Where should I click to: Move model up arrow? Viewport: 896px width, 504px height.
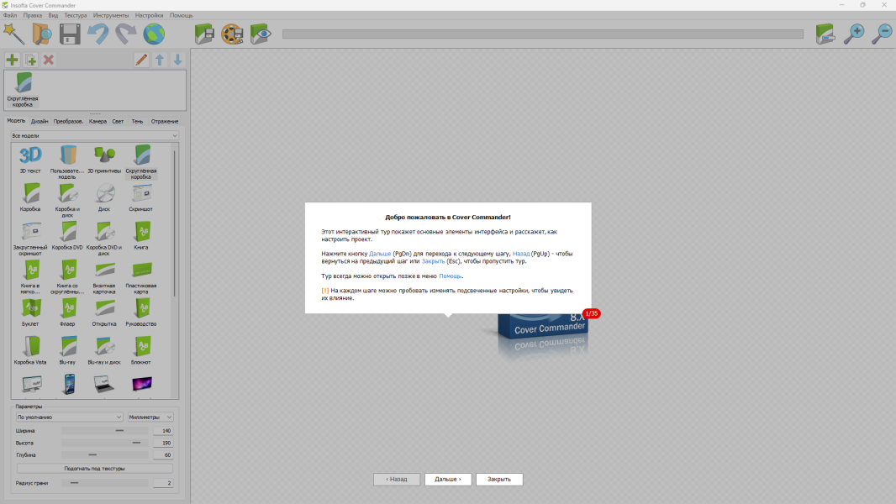pyautogui.click(x=160, y=60)
